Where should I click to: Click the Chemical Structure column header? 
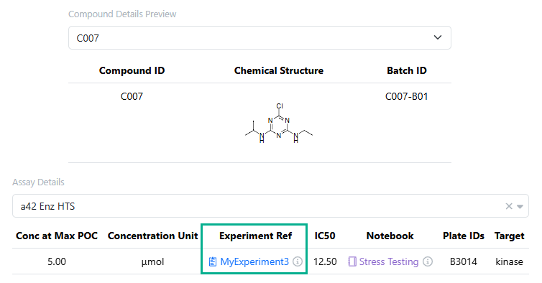coord(279,70)
